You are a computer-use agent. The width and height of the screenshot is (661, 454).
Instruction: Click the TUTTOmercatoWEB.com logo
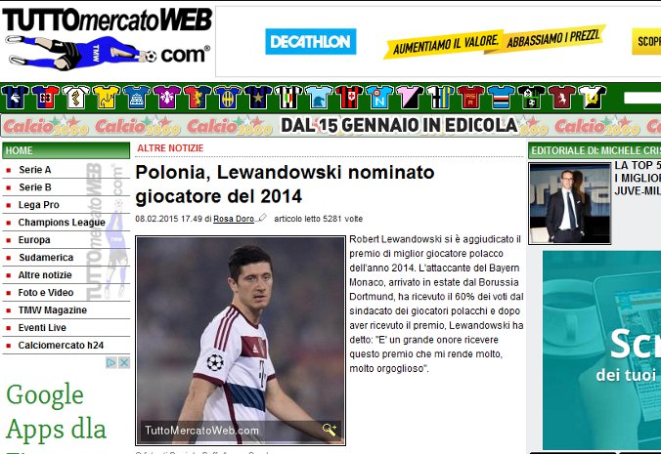coord(108,39)
